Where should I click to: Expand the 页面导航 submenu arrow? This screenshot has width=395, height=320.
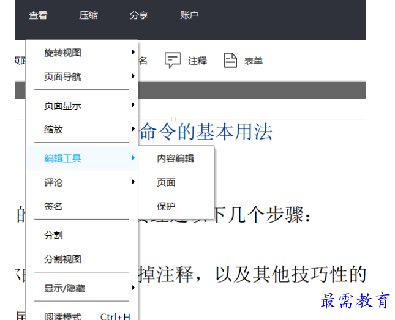coord(133,76)
